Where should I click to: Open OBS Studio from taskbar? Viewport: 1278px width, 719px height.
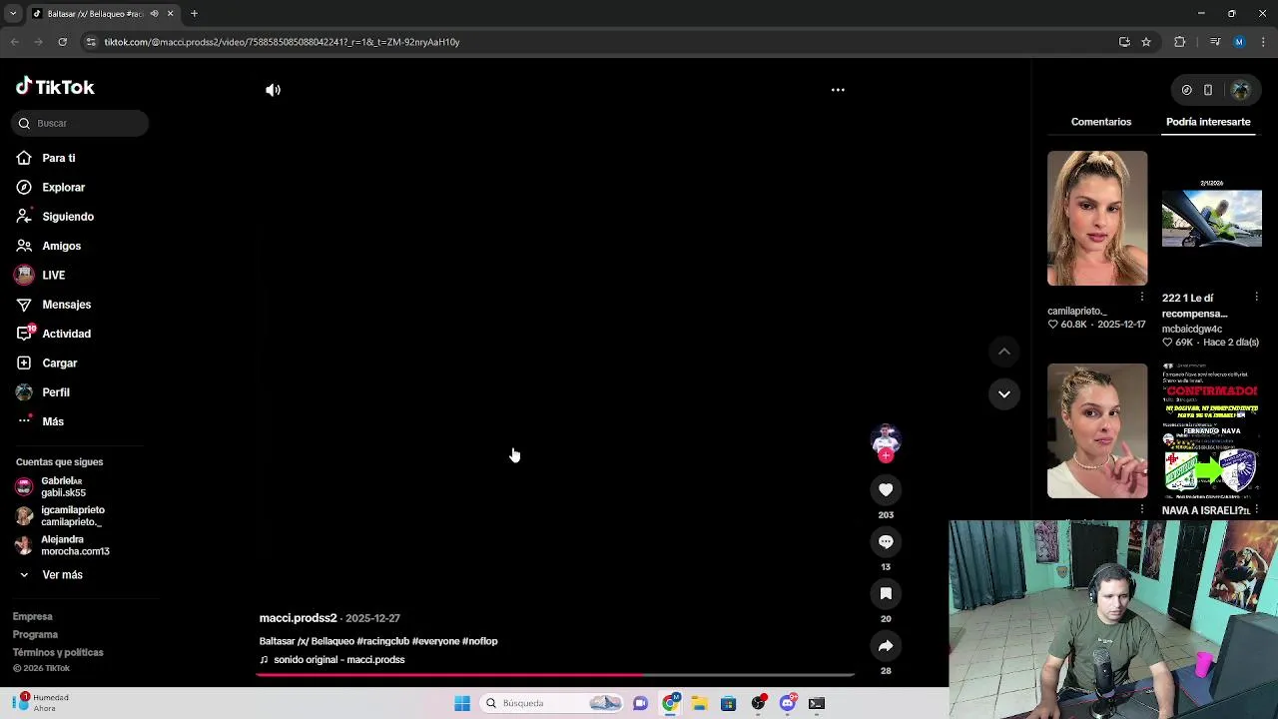[759, 703]
